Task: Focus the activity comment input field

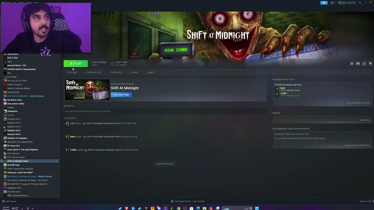Action: pyautogui.click(x=165, y=111)
